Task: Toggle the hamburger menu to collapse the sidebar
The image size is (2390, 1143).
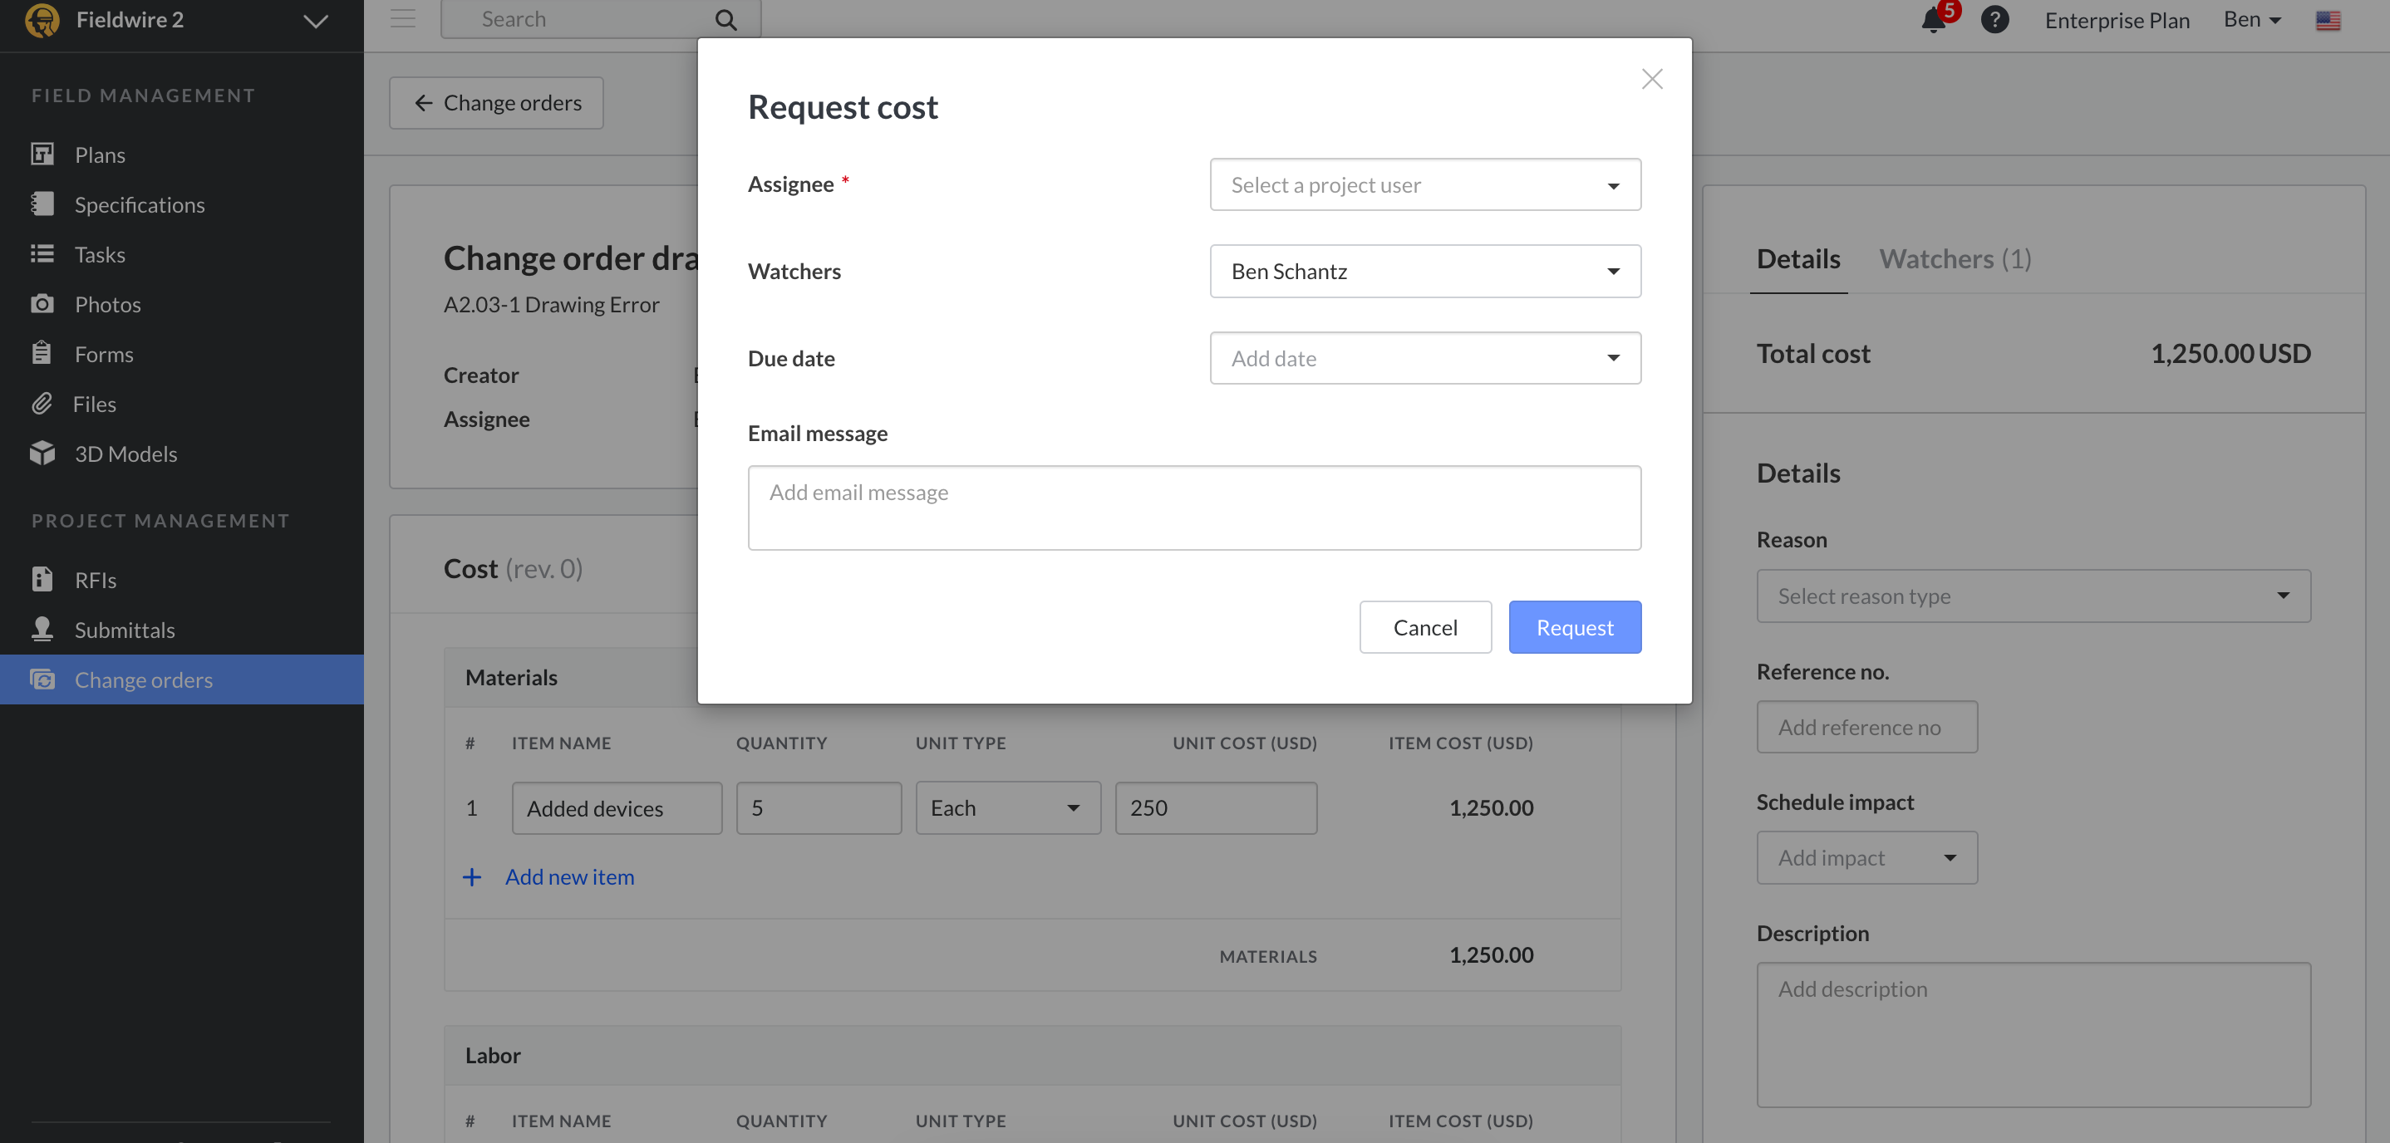Action: [x=403, y=18]
